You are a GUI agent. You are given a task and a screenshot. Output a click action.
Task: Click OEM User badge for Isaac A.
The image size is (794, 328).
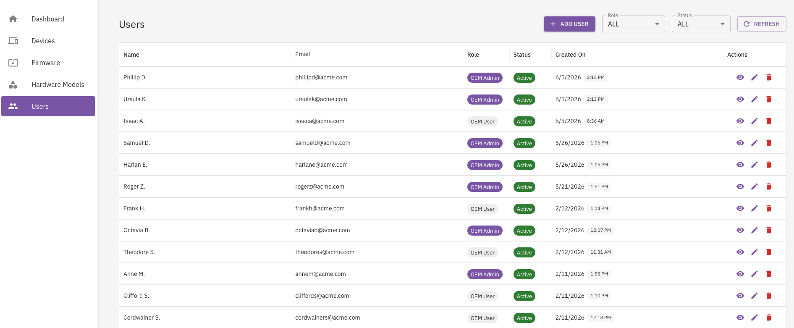(482, 121)
